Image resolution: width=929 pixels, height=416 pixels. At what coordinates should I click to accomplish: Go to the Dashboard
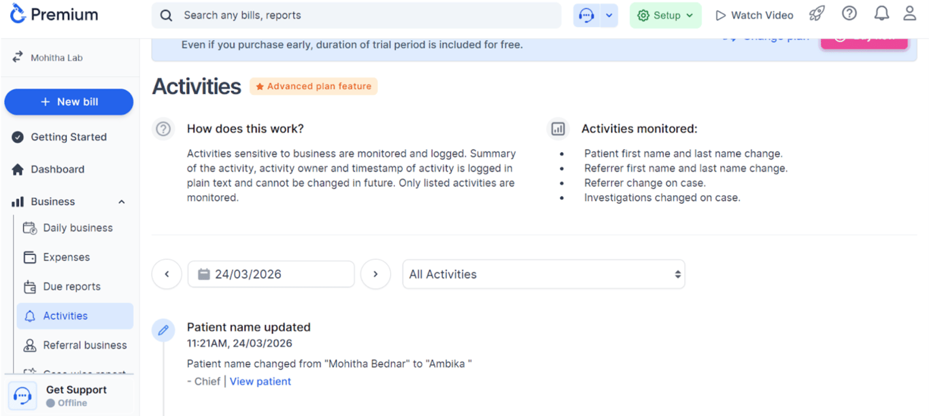(x=57, y=169)
